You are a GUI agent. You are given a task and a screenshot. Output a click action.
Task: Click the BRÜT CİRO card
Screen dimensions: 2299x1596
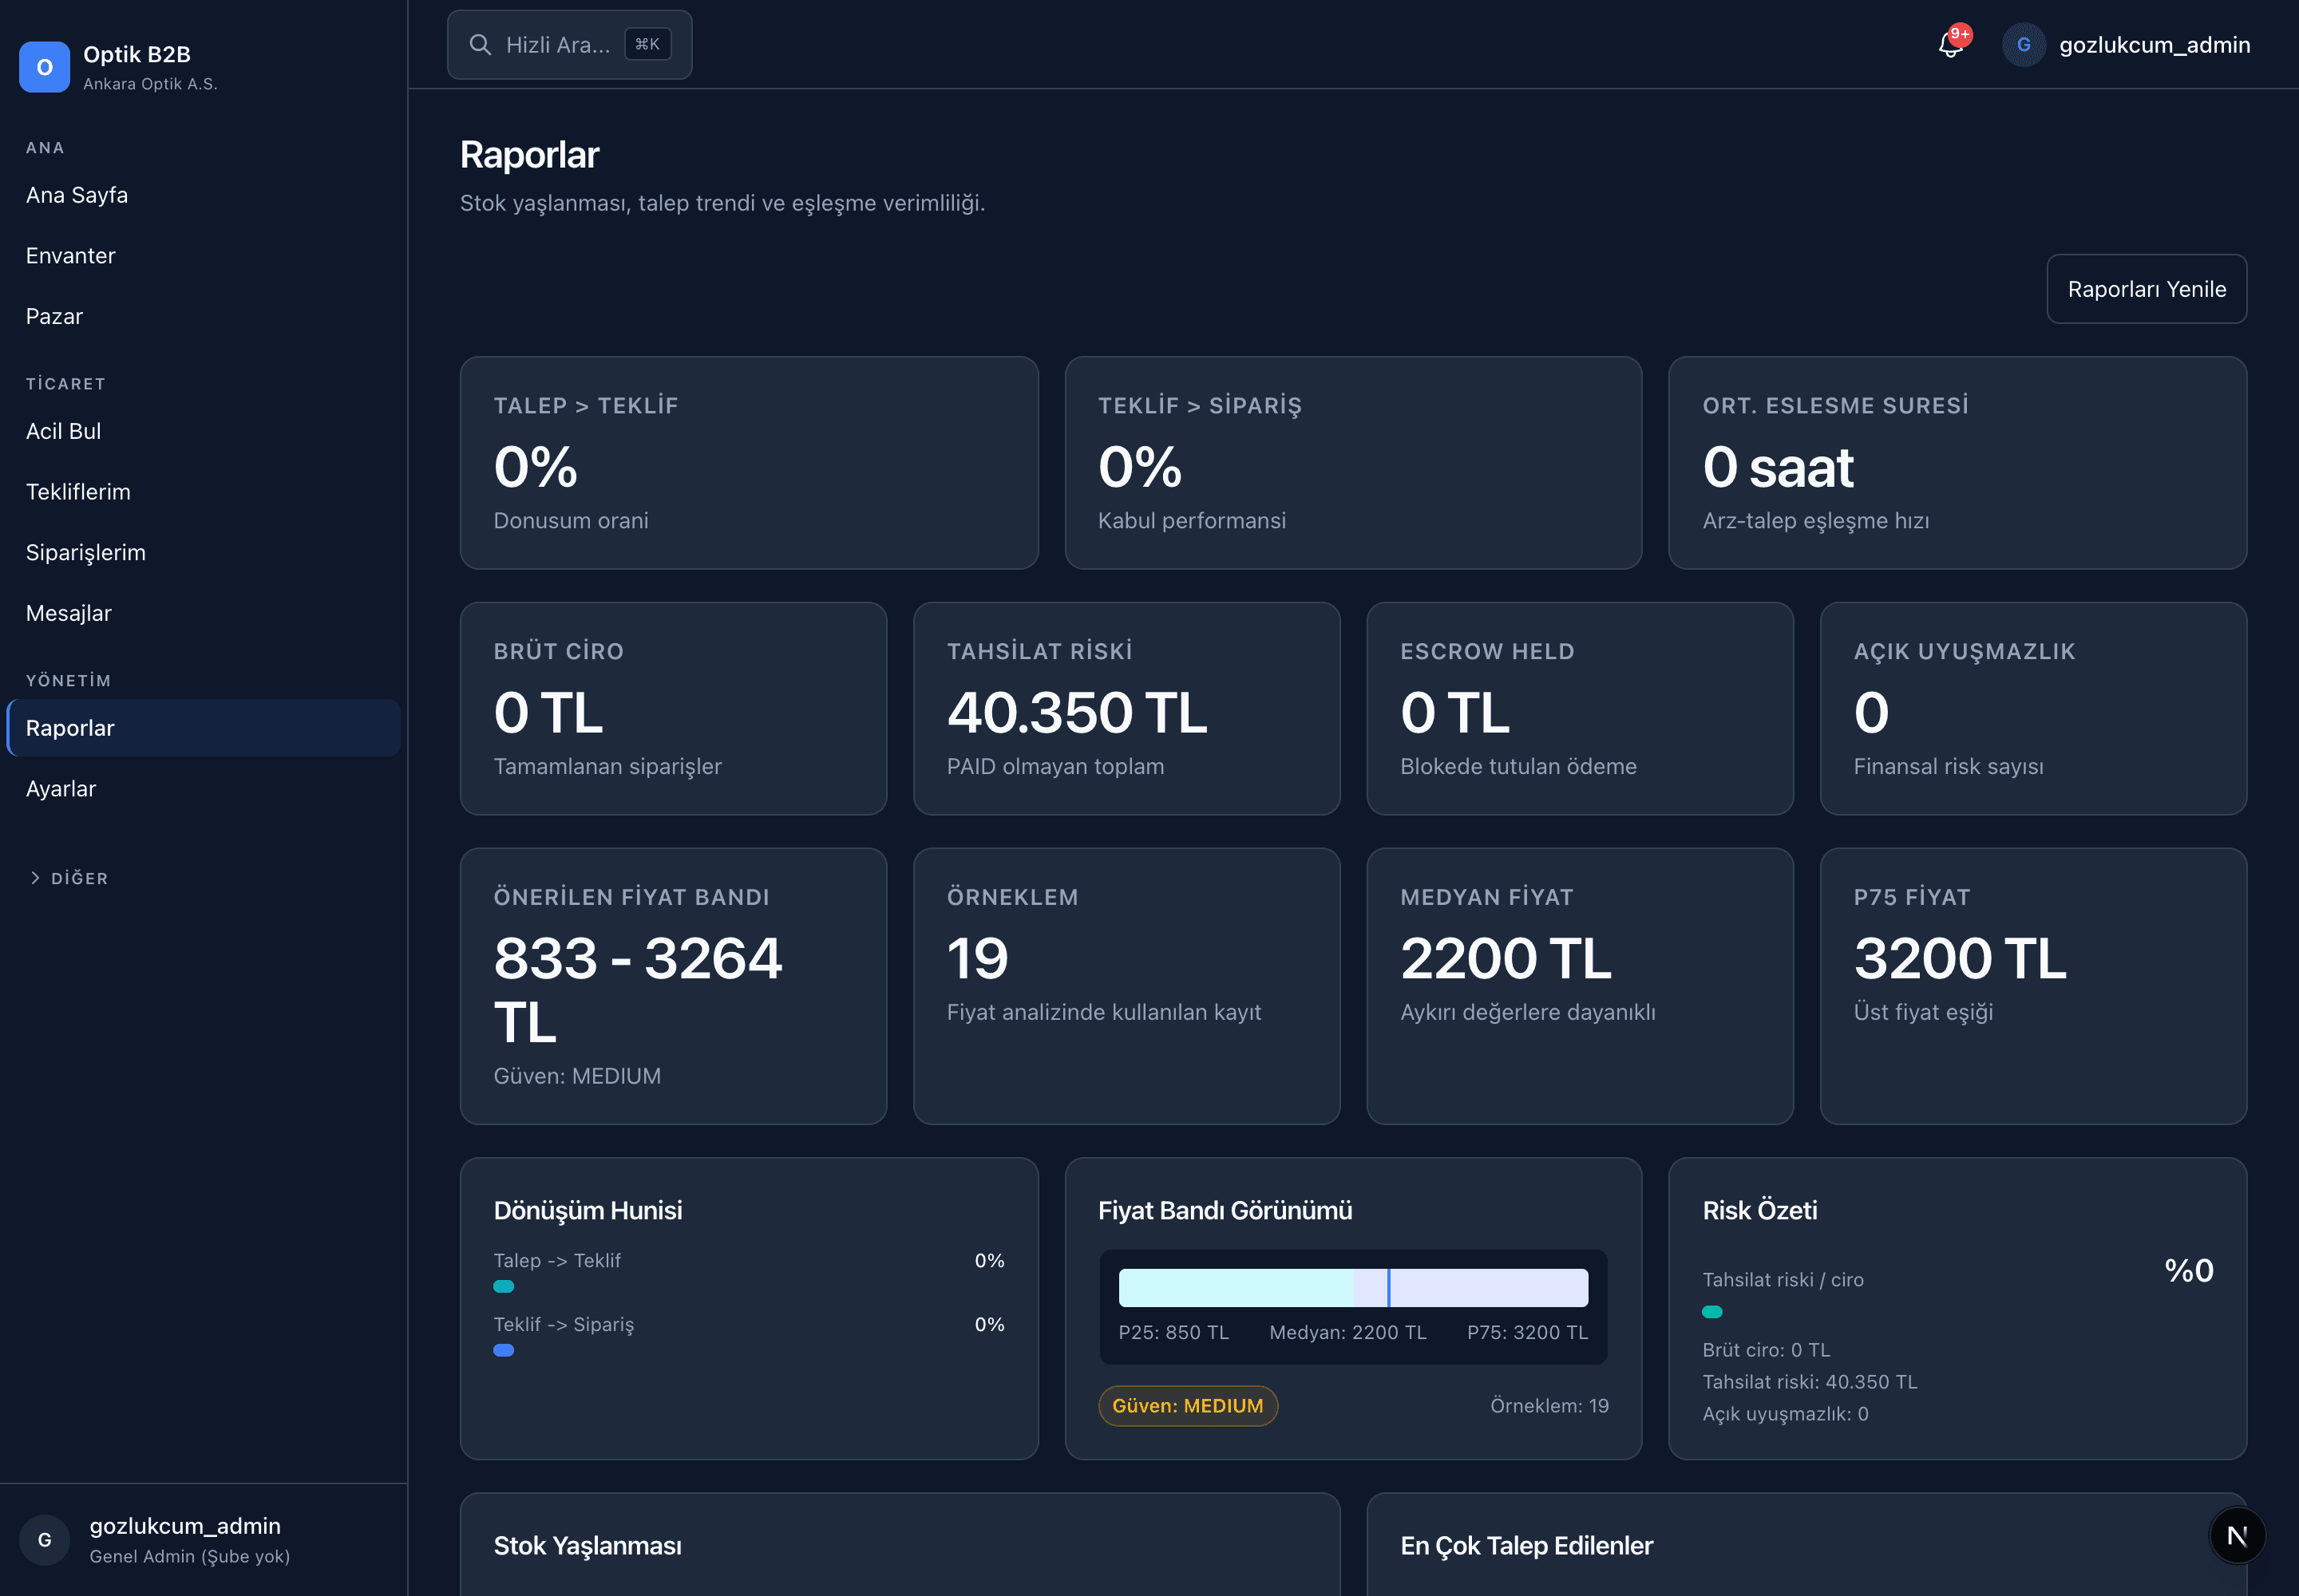[x=673, y=709]
